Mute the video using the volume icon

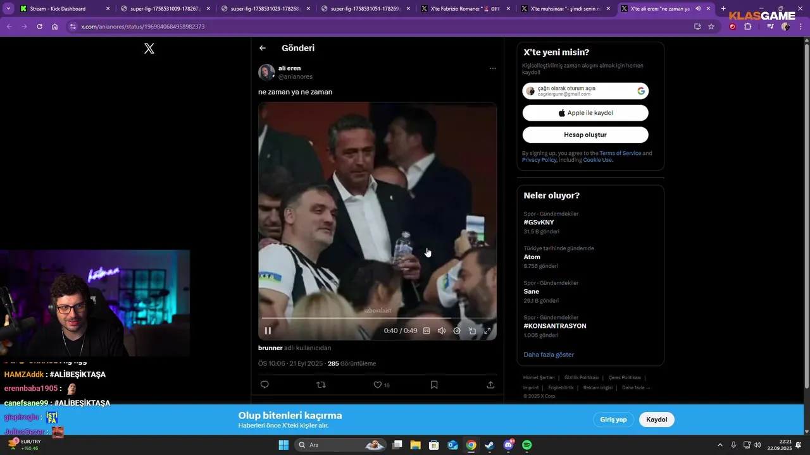(x=442, y=331)
